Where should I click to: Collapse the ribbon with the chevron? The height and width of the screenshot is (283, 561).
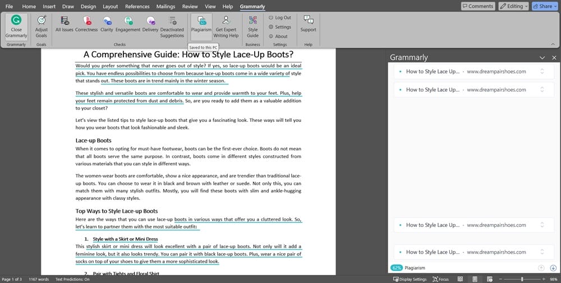pos(553,44)
